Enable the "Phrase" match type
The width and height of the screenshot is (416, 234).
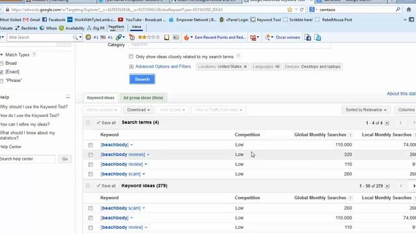pyautogui.click(x=1, y=81)
